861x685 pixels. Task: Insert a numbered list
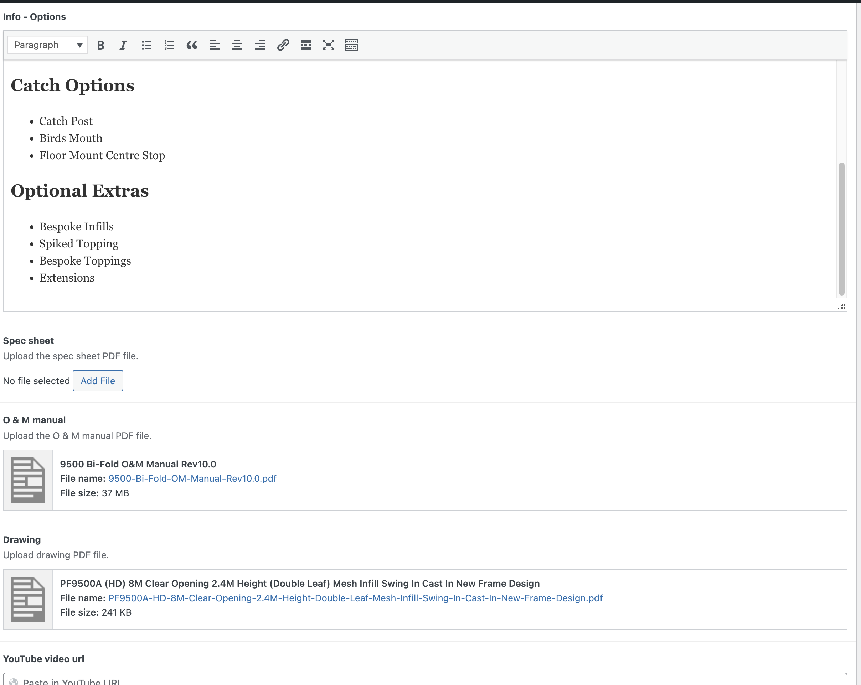(169, 45)
